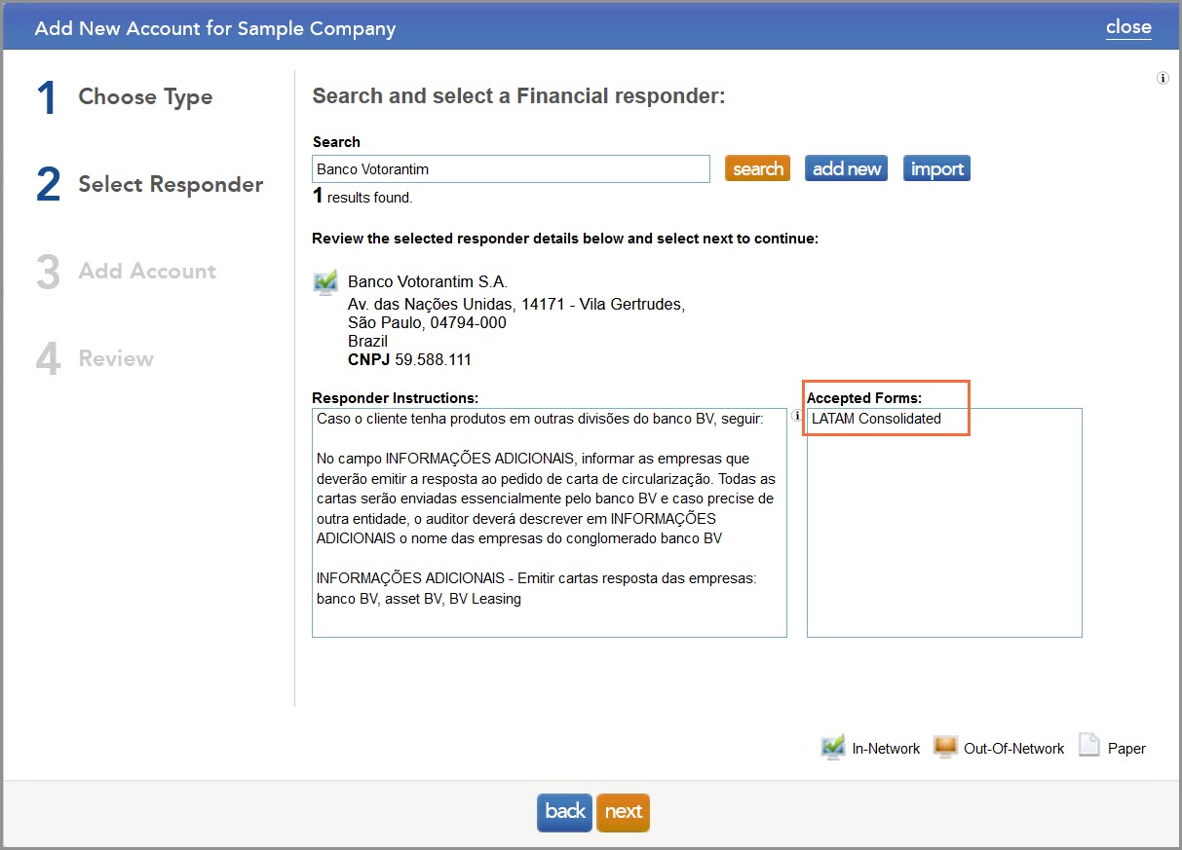Image resolution: width=1182 pixels, height=850 pixels.
Task: Select LATAM Consolidated in Accepted Forms
Action: (x=876, y=419)
